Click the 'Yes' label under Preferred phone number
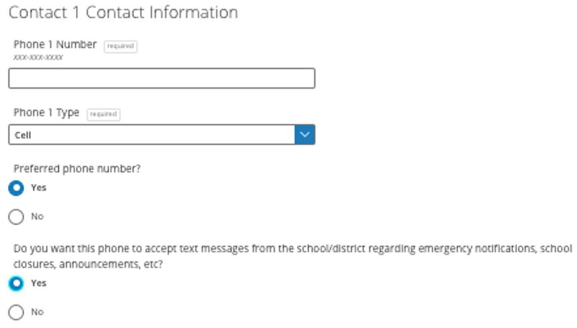This screenshot has width=577, height=328. click(39, 188)
